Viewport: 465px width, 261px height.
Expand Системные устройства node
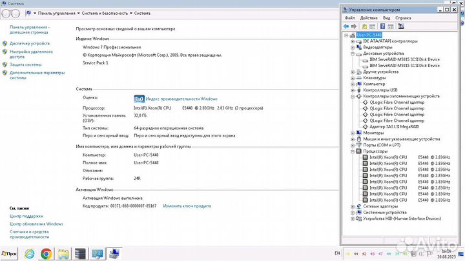(x=353, y=213)
